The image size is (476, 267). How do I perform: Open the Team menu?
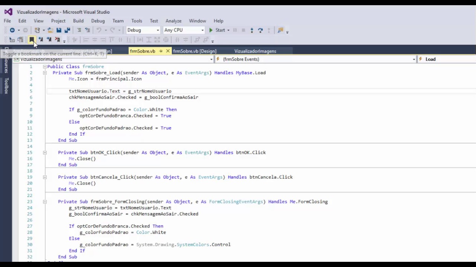118,21
